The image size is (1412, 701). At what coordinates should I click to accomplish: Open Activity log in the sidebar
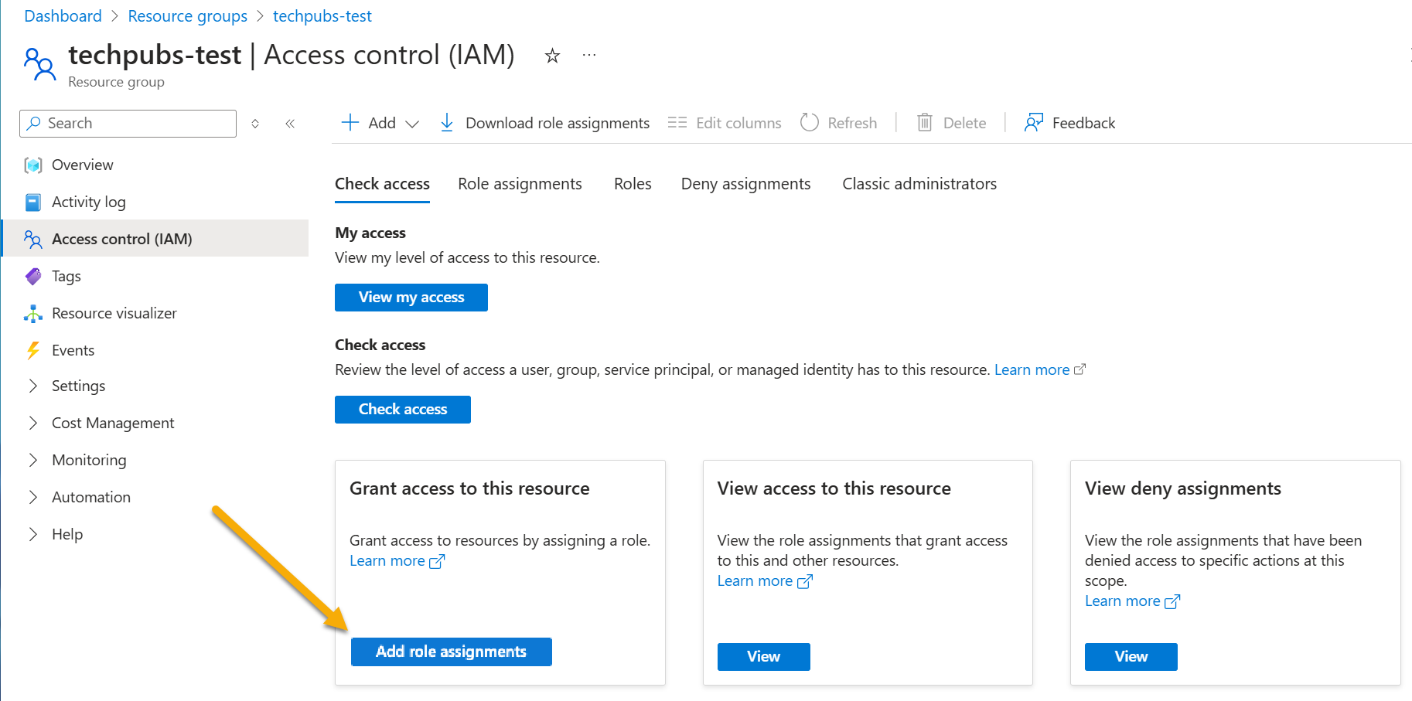[x=88, y=202]
